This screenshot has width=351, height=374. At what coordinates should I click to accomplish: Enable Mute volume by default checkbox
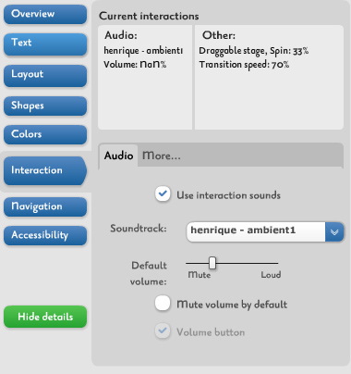click(x=163, y=303)
